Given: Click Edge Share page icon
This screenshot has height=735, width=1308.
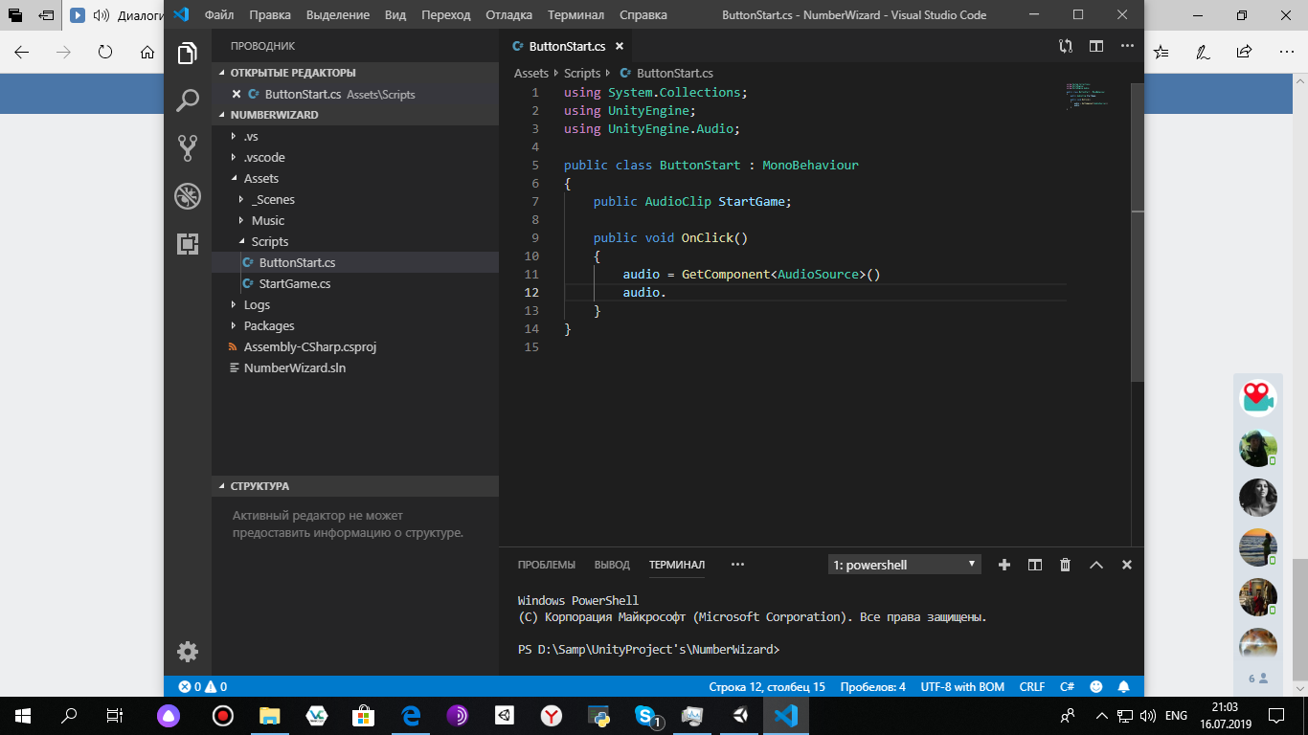Looking at the screenshot, I should click(x=1244, y=52).
